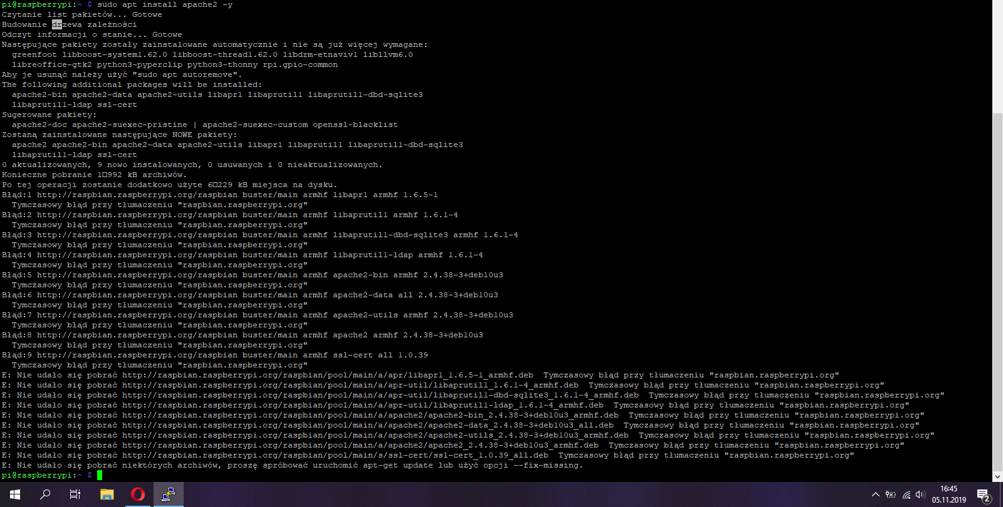Click the apache2-bin .deb download URL
Image resolution: width=1003 pixels, height=507 pixels.
point(370,415)
